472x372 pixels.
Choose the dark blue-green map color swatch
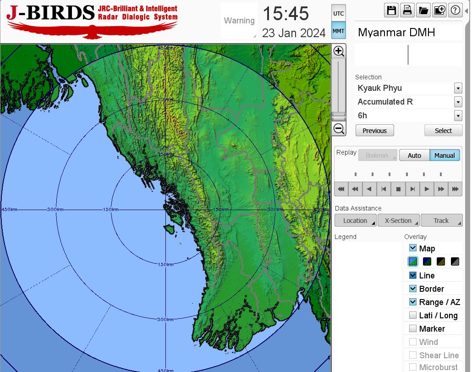click(x=427, y=262)
